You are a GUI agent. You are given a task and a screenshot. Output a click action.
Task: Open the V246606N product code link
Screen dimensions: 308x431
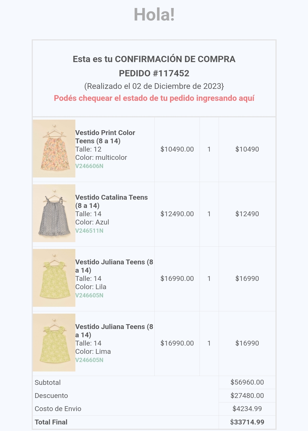tap(89, 166)
